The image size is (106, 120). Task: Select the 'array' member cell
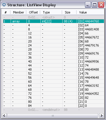coord(19,21)
